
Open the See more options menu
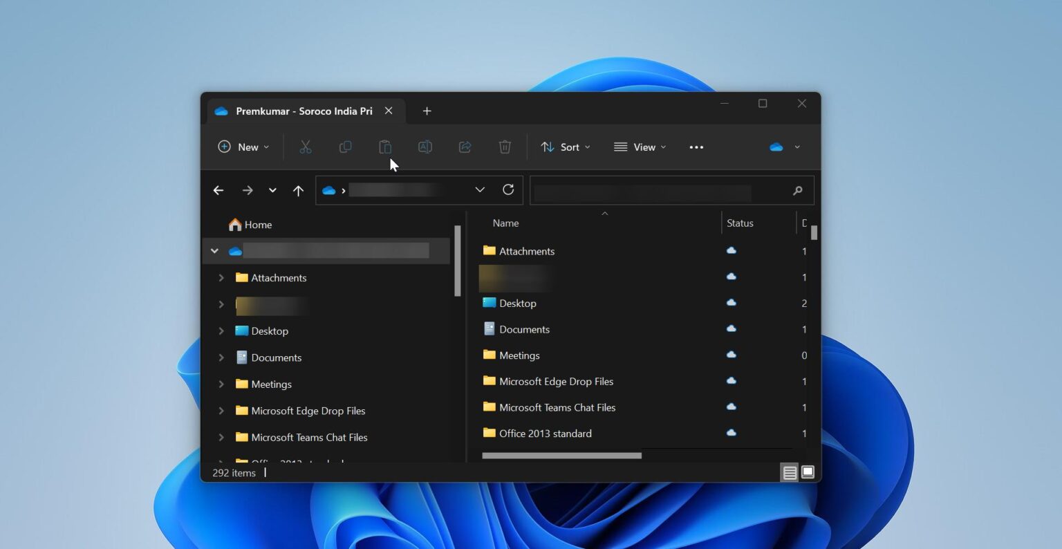tap(696, 147)
